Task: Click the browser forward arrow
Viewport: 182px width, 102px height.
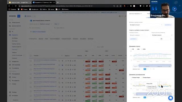Action: (13, 6)
